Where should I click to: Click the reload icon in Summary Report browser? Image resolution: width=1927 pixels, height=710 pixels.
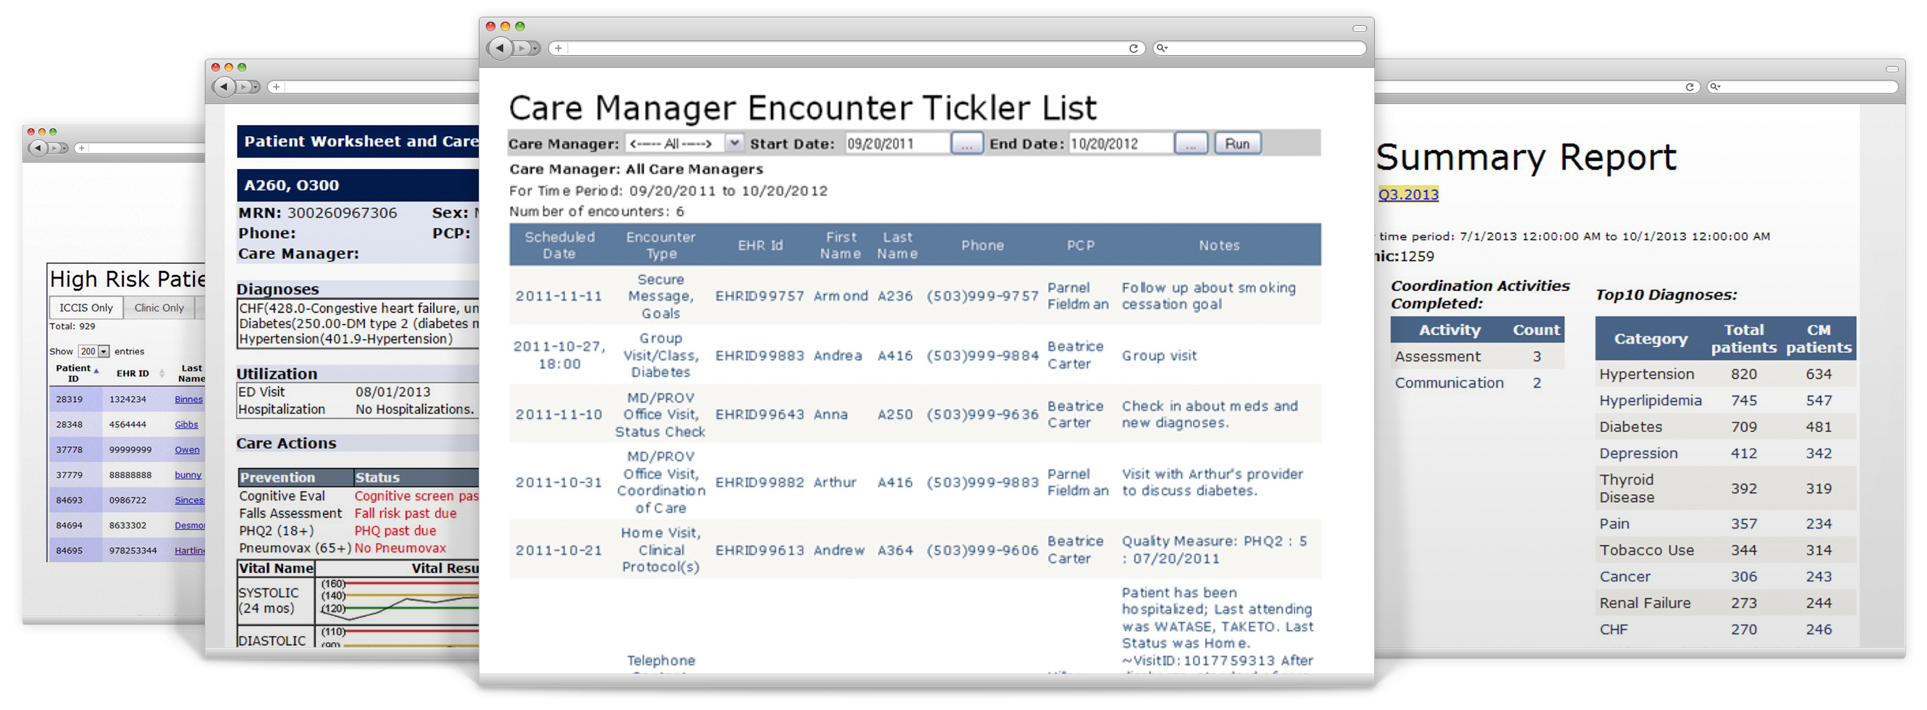(x=1689, y=87)
